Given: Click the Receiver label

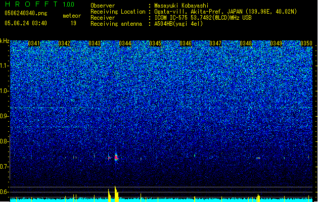Looking at the screenshot, I should (x=103, y=18).
